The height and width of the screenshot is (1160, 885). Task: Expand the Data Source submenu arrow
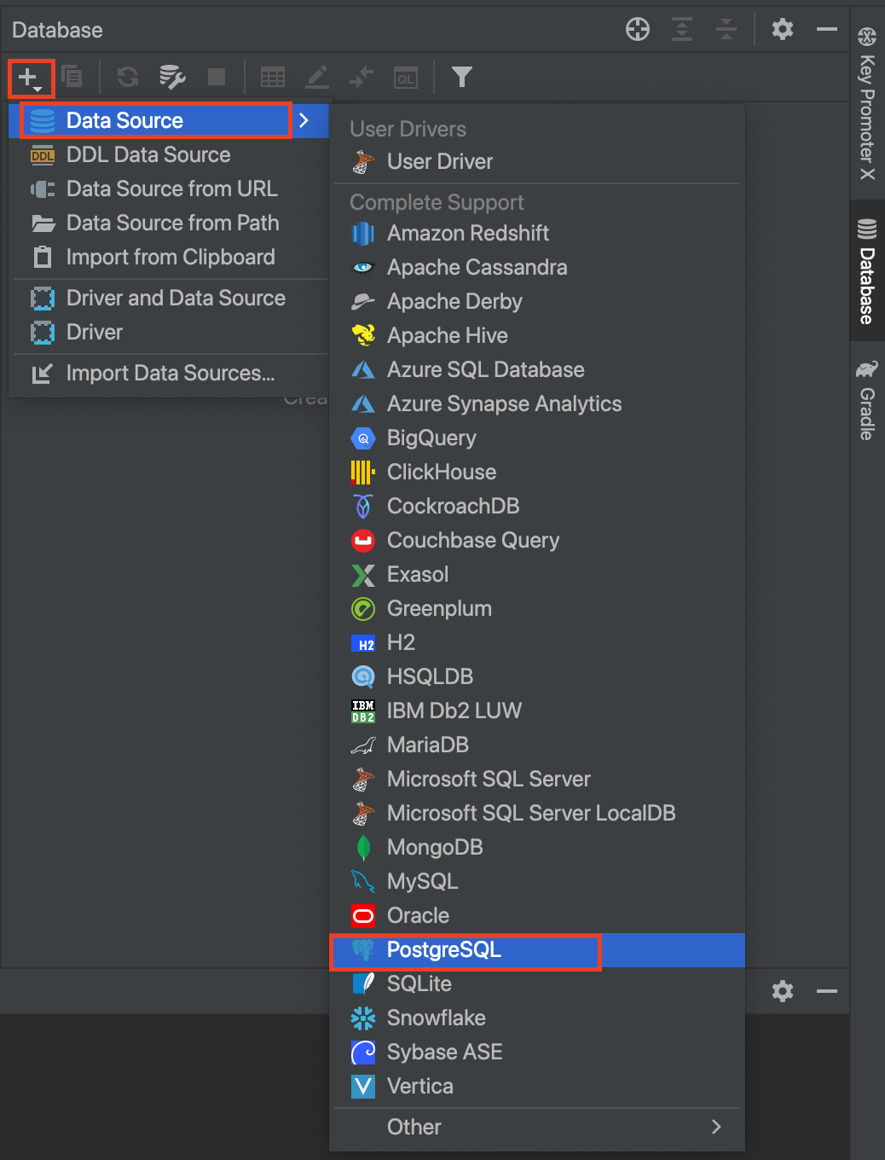pyautogui.click(x=304, y=120)
